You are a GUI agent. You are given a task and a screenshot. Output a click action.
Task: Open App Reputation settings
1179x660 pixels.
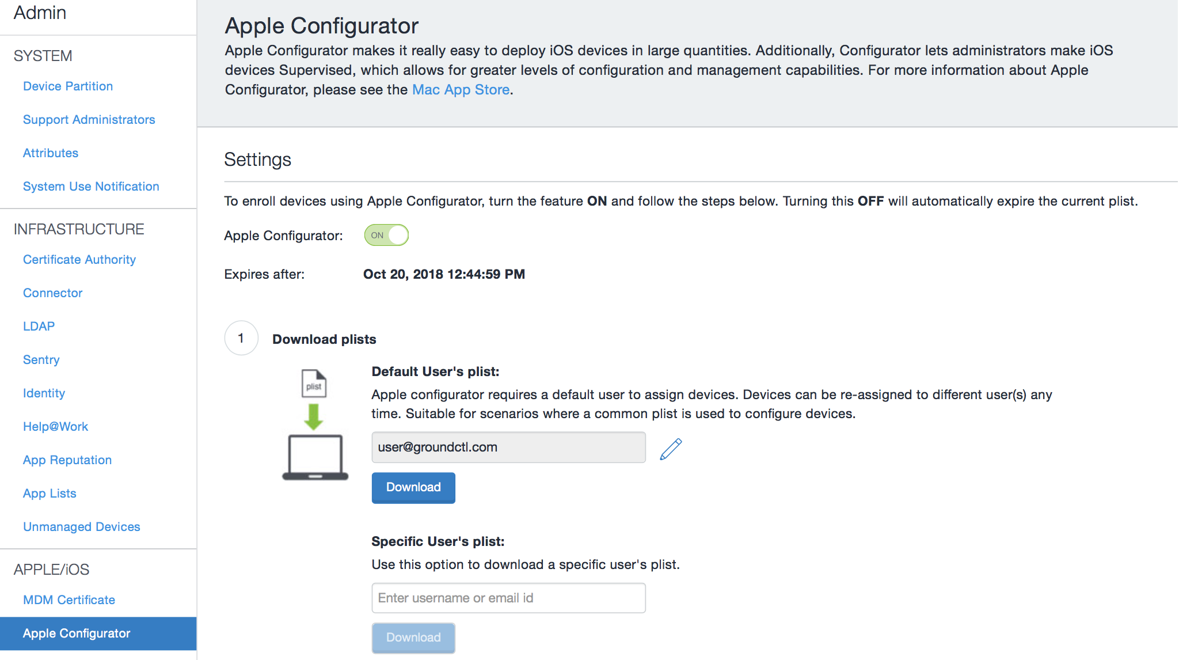click(67, 460)
